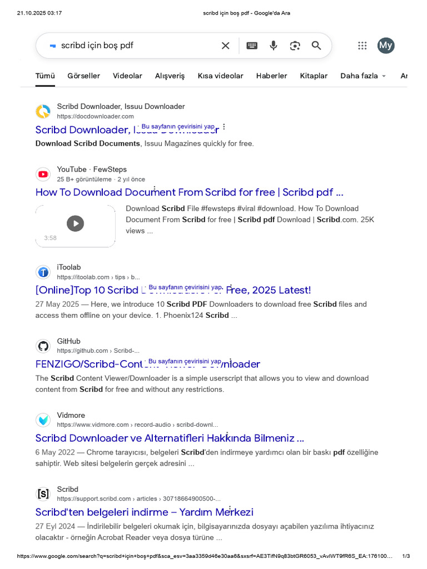Click the 3:58 video duration label

click(50, 238)
